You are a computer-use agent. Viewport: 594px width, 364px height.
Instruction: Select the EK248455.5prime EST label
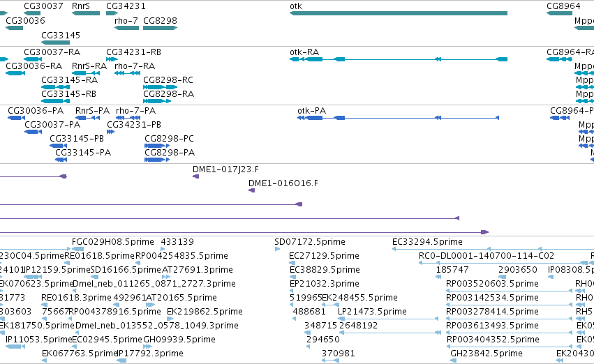(360, 298)
